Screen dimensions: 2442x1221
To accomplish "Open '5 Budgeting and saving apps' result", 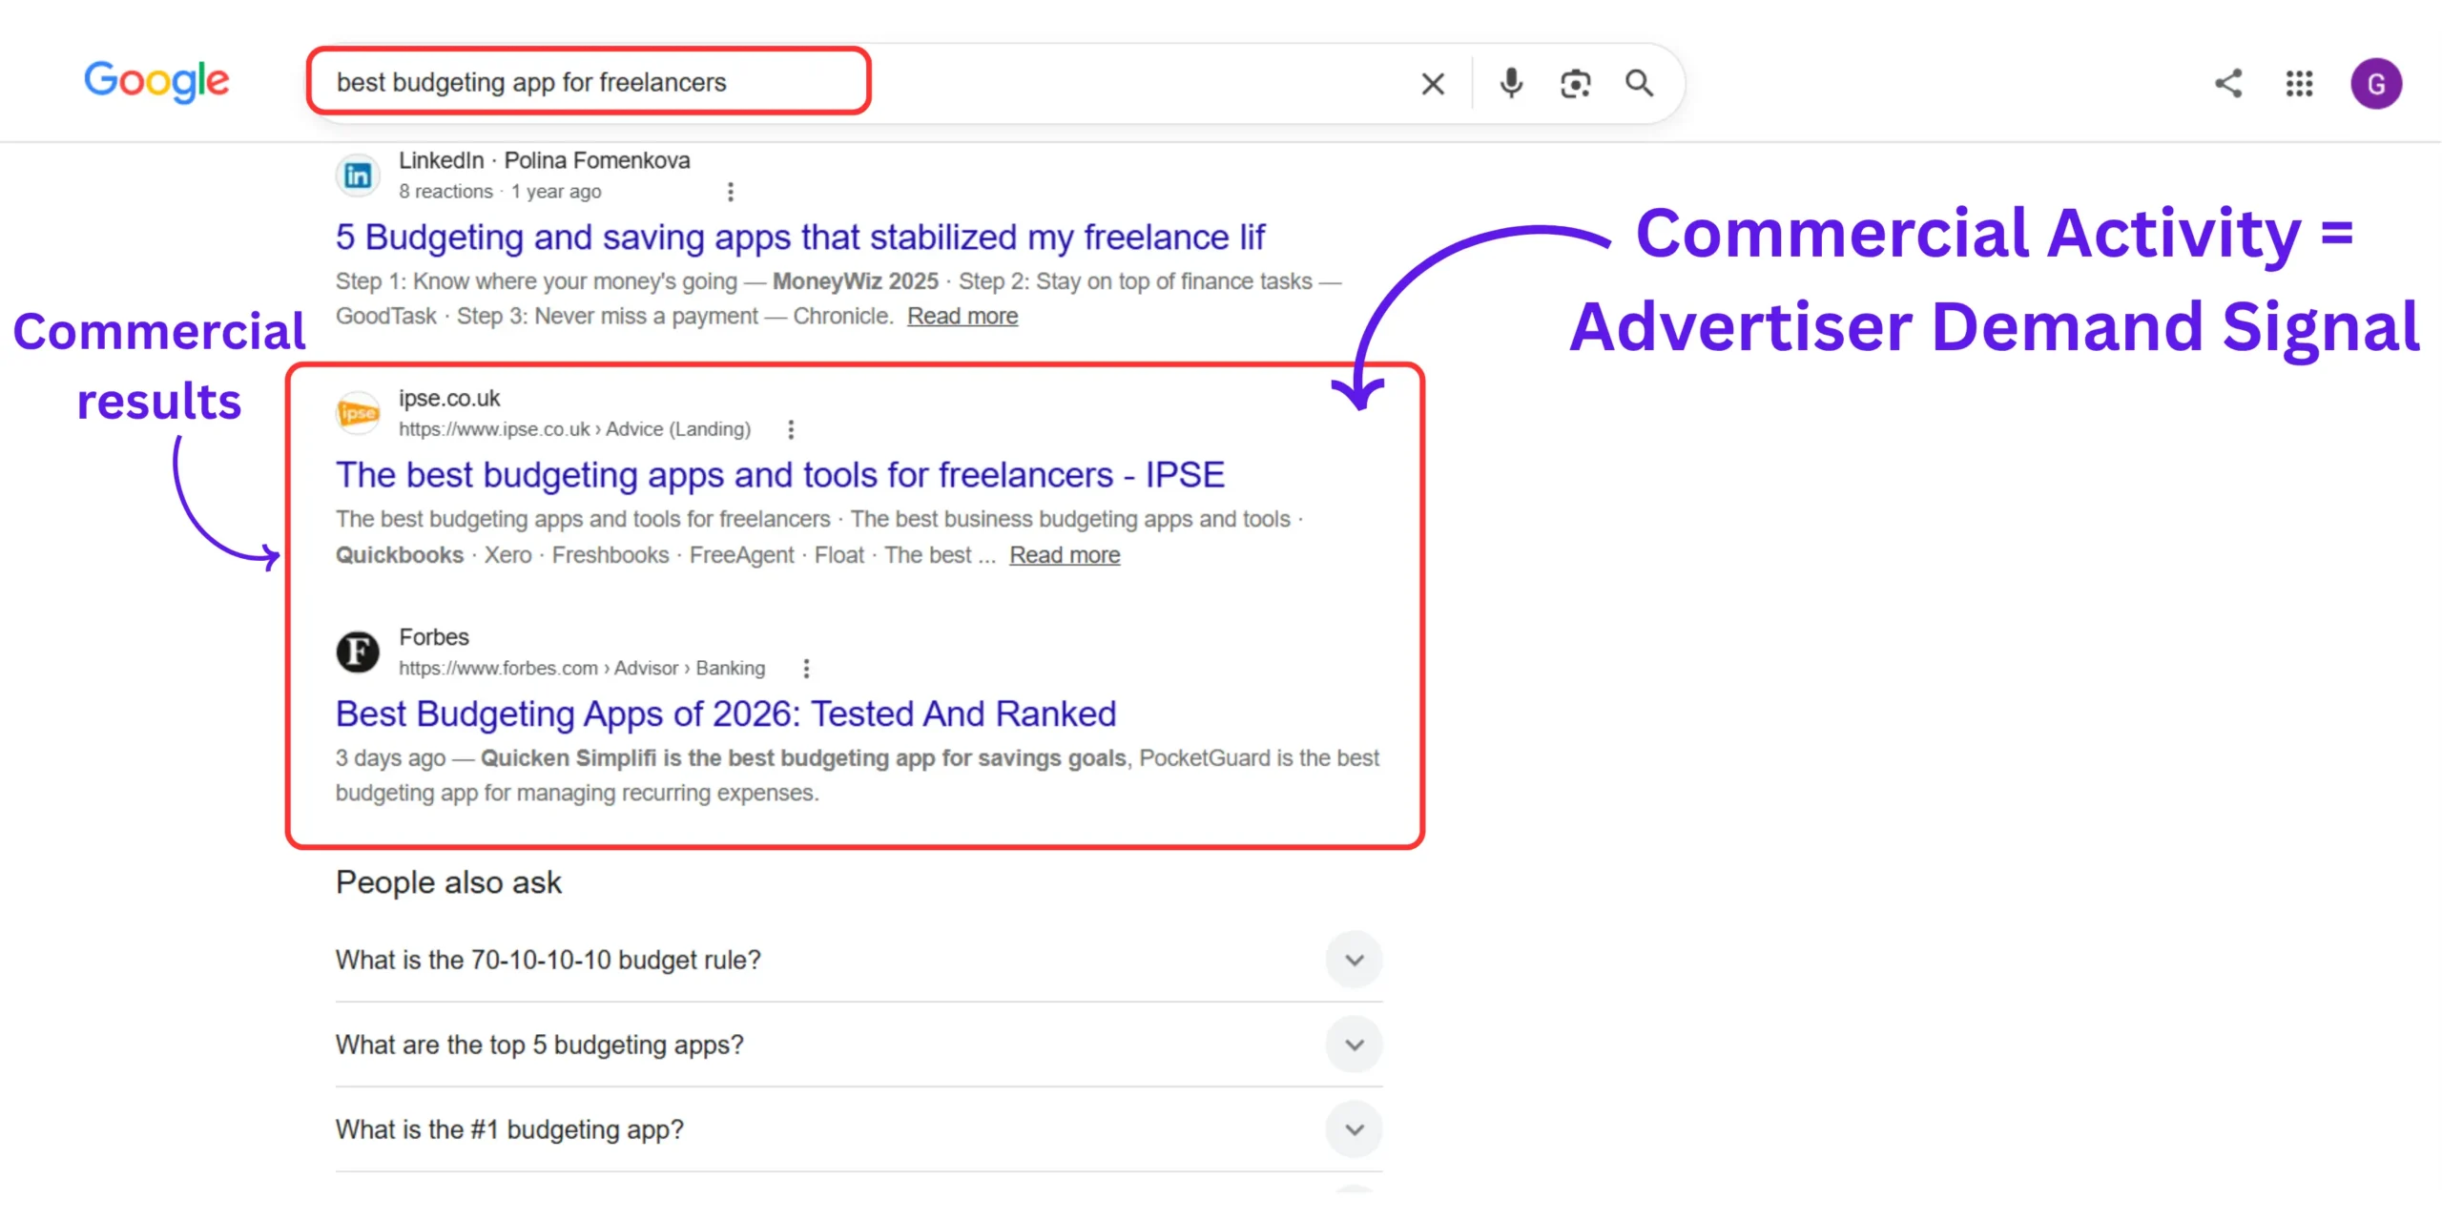I will click(x=799, y=237).
